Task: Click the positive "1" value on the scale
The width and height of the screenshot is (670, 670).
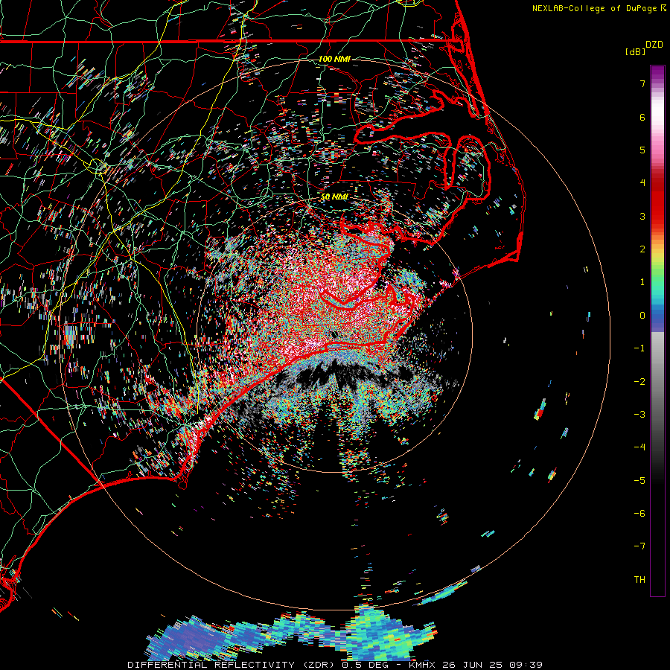Action: pos(642,282)
